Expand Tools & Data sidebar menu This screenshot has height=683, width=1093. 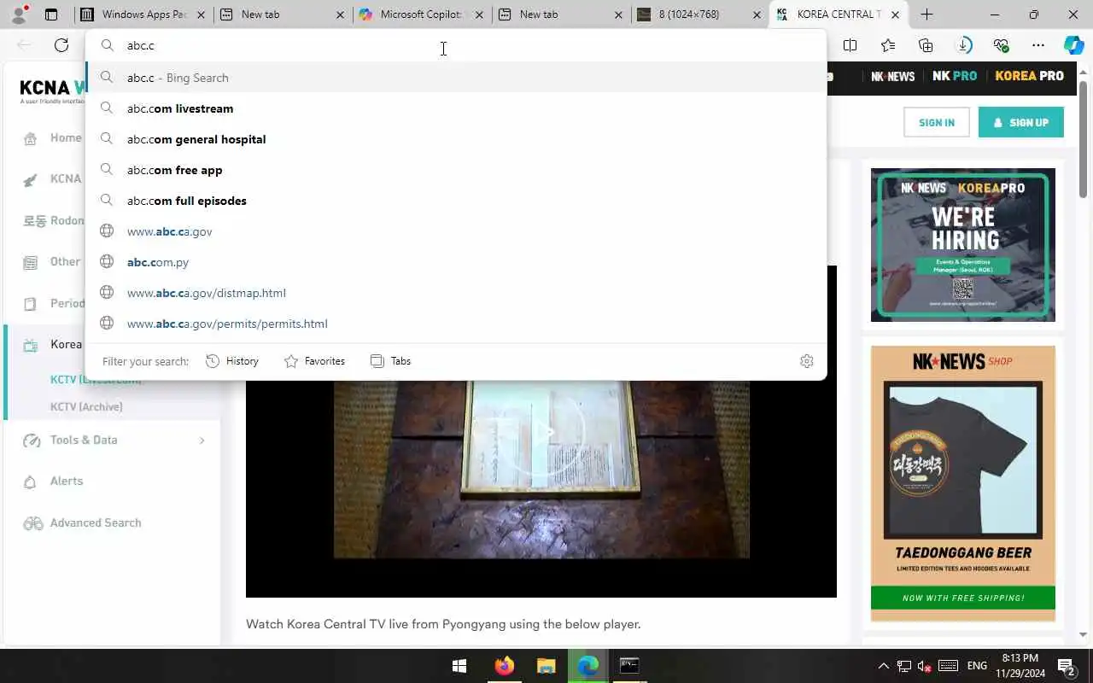(x=202, y=441)
